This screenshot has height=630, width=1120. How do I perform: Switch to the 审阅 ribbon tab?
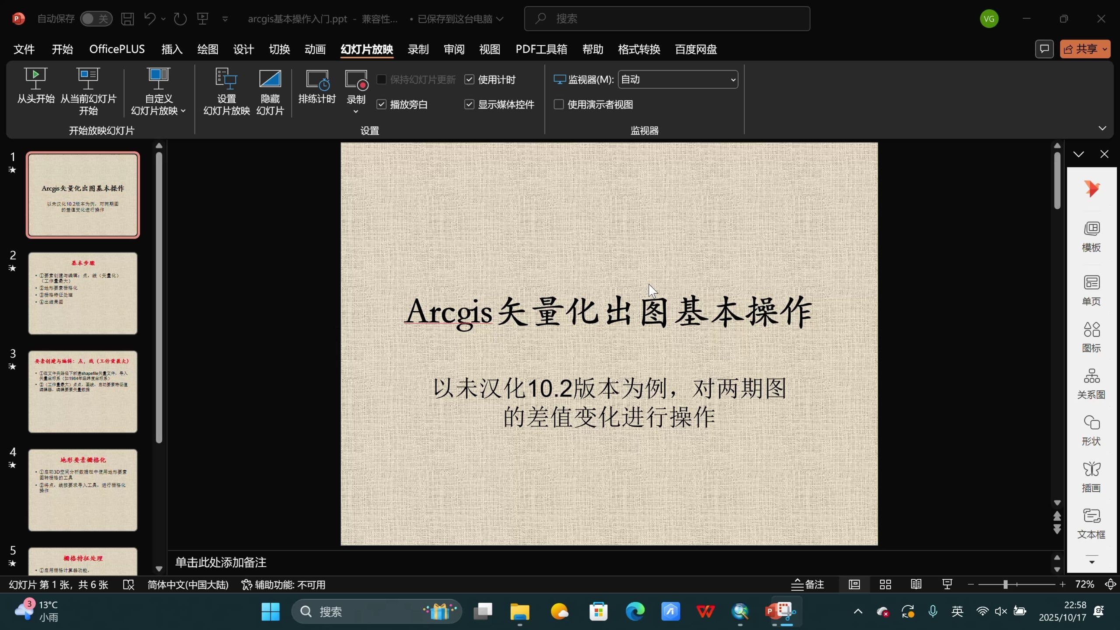click(x=454, y=49)
